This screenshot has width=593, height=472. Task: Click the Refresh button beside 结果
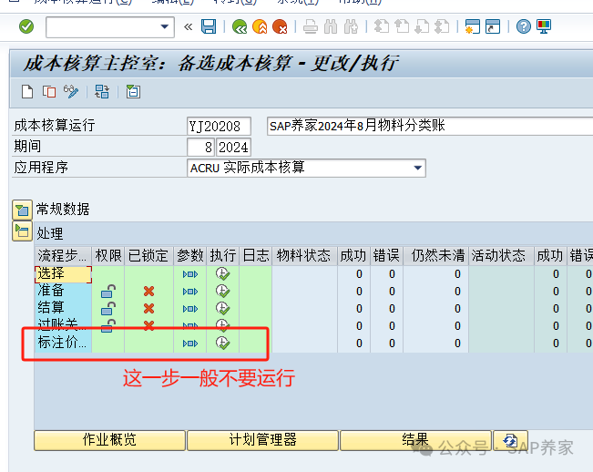point(510,440)
